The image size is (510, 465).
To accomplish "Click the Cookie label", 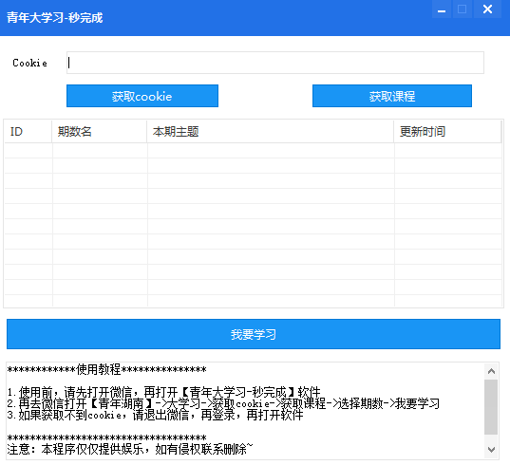I will pyautogui.click(x=30, y=63).
